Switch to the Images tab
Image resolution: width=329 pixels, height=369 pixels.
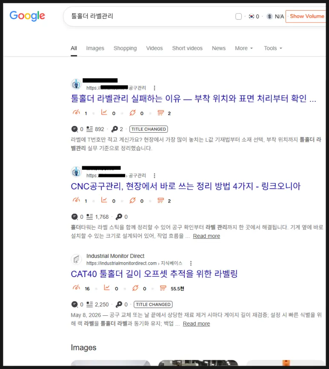(95, 48)
